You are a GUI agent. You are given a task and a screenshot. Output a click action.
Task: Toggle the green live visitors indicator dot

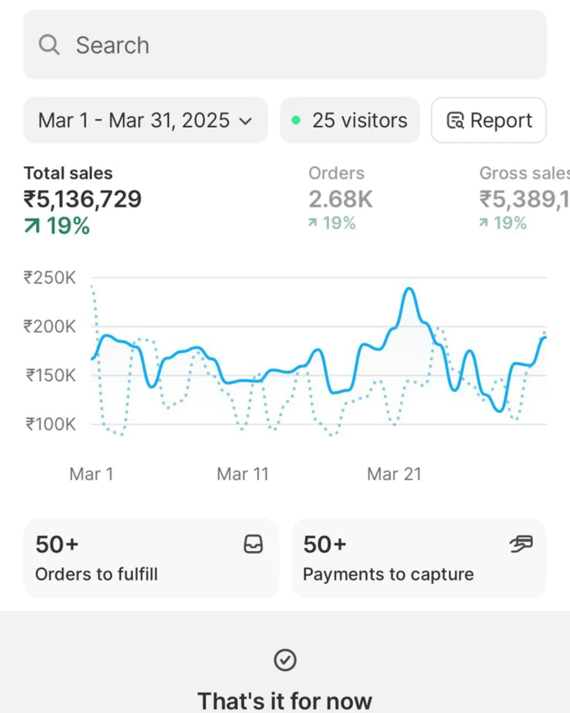pyautogui.click(x=297, y=120)
